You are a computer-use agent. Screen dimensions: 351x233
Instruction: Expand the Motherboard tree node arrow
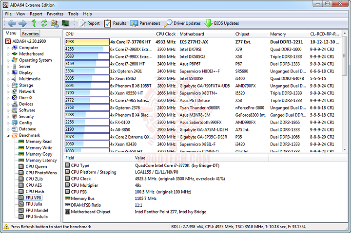tap(8, 54)
